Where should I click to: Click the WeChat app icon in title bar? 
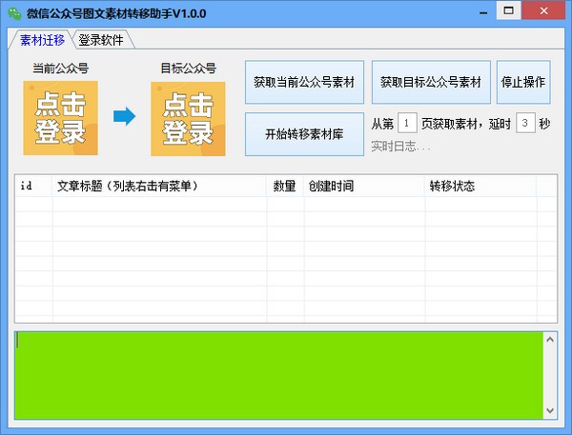pyautogui.click(x=14, y=13)
